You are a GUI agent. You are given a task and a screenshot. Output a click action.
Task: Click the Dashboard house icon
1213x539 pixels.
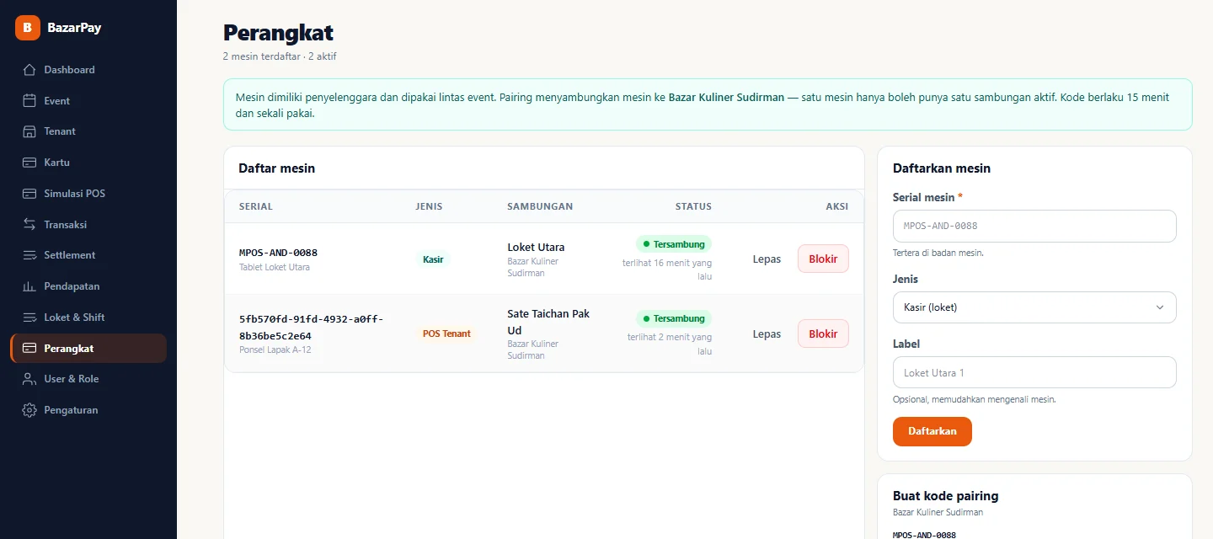29,70
